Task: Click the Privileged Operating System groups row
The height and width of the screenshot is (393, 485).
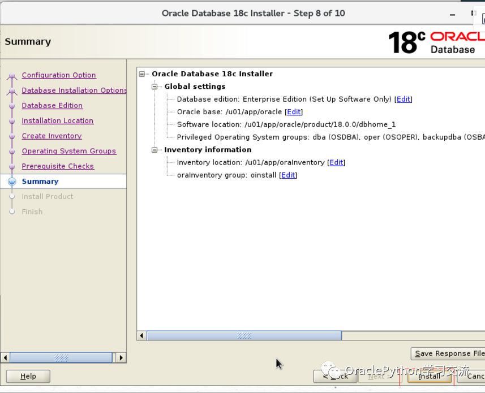Action: pyautogui.click(x=331, y=137)
